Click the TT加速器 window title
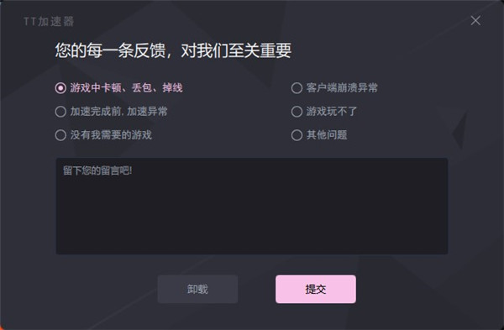504x330 pixels. [x=49, y=22]
